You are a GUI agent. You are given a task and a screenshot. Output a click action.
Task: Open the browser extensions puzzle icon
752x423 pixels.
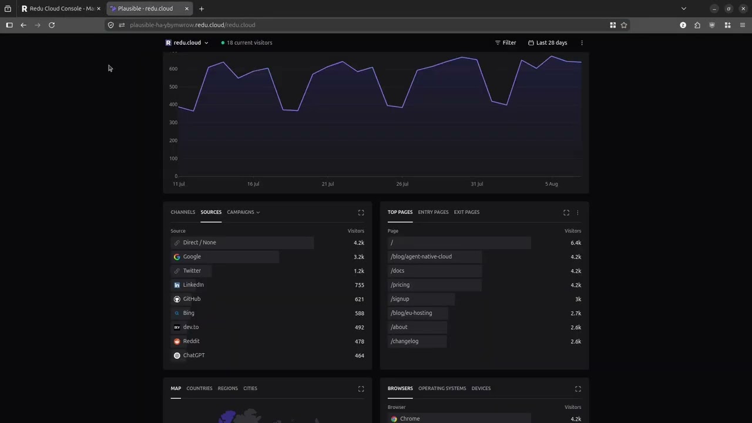tap(697, 25)
